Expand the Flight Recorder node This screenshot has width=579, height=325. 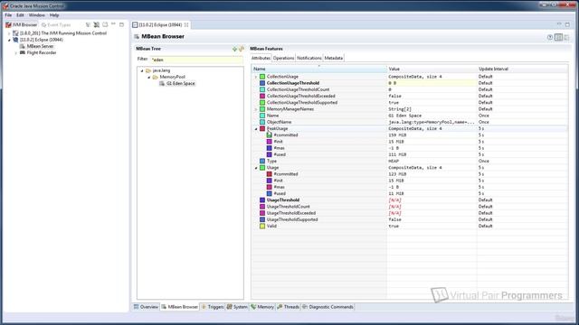[16, 53]
